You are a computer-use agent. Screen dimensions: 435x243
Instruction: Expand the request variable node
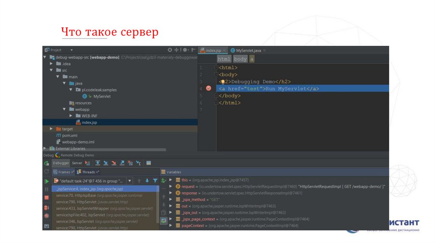171,186
